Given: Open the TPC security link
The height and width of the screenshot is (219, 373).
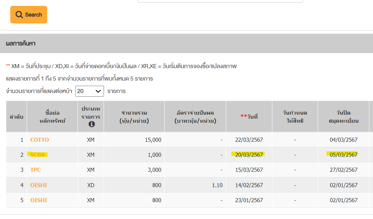Looking at the screenshot, I should pyautogui.click(x=36, y=170).
